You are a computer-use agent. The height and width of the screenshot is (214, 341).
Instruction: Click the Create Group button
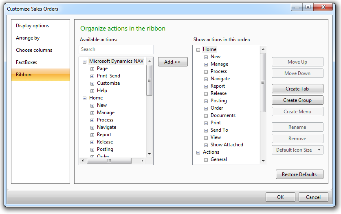tap(297, 100)
